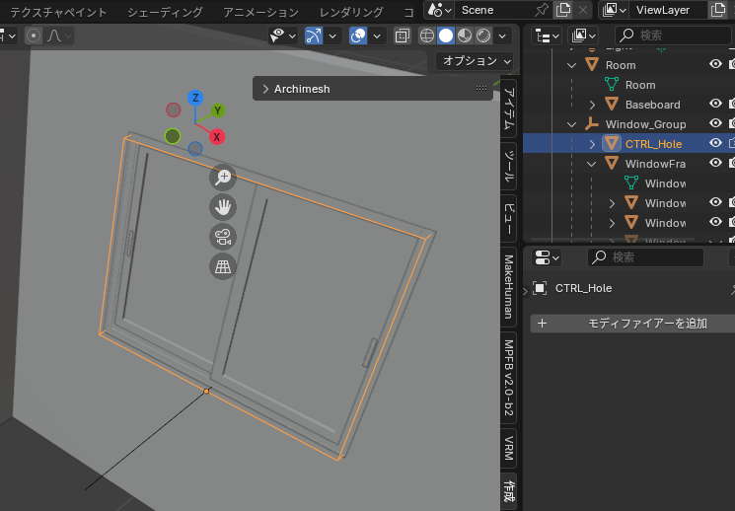Open proportional editing falloff dropdown
Screen dimensions: 735x511
click(58, 36)
